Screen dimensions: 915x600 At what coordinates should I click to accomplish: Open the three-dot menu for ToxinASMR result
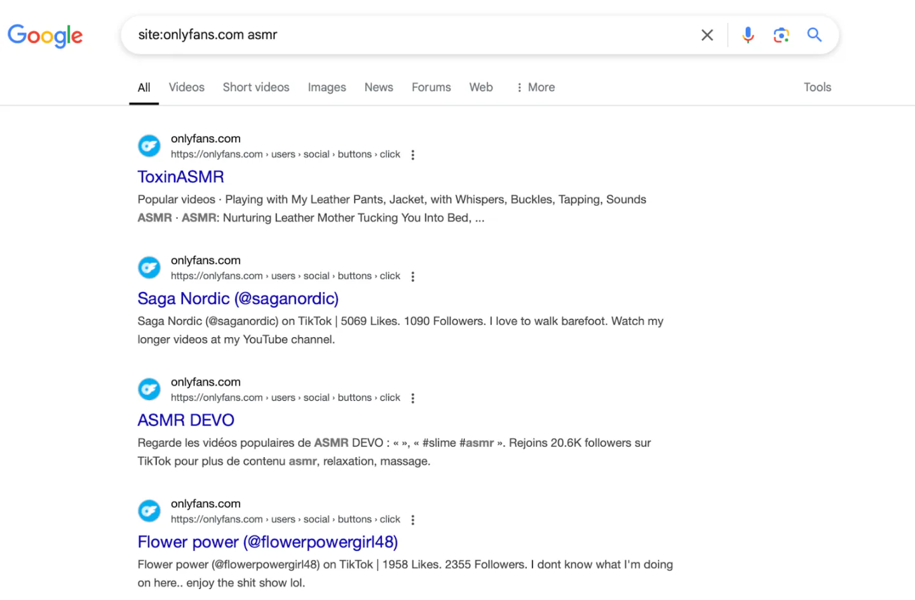pyautogui.click(x=413, y=155)
